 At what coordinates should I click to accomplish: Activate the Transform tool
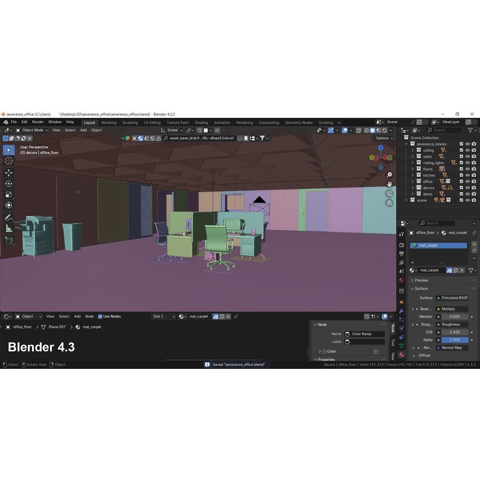8,205
